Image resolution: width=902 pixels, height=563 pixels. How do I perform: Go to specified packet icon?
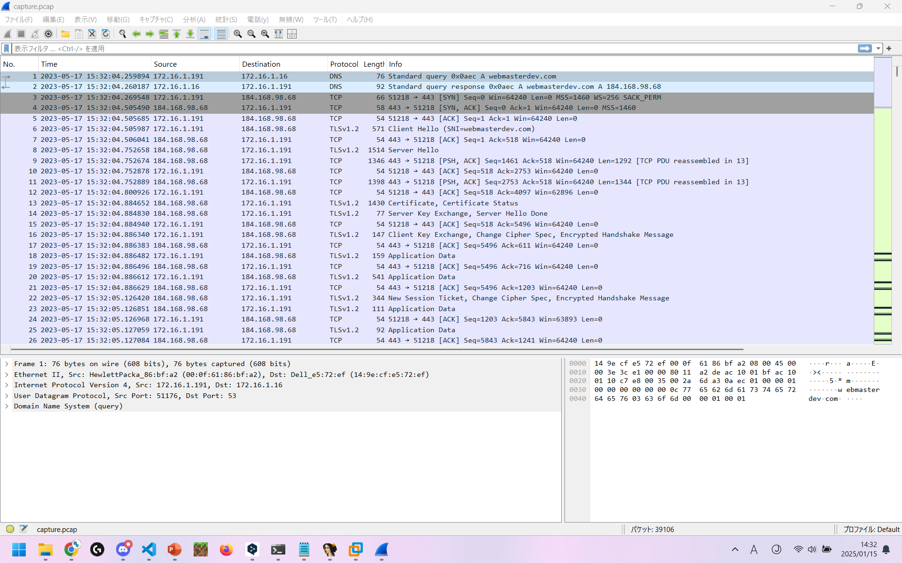pyautogui.click(x=164, y=34)
